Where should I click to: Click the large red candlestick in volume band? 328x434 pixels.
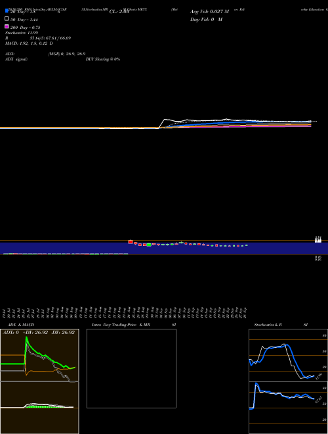pos(131,242)
